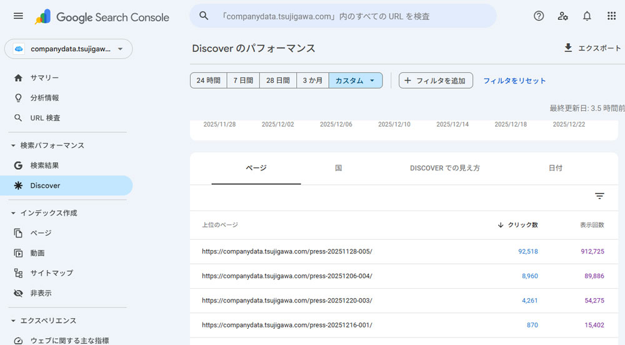Open the press-20251206-004 page row

pyautogui.click(x=404, y=276)
